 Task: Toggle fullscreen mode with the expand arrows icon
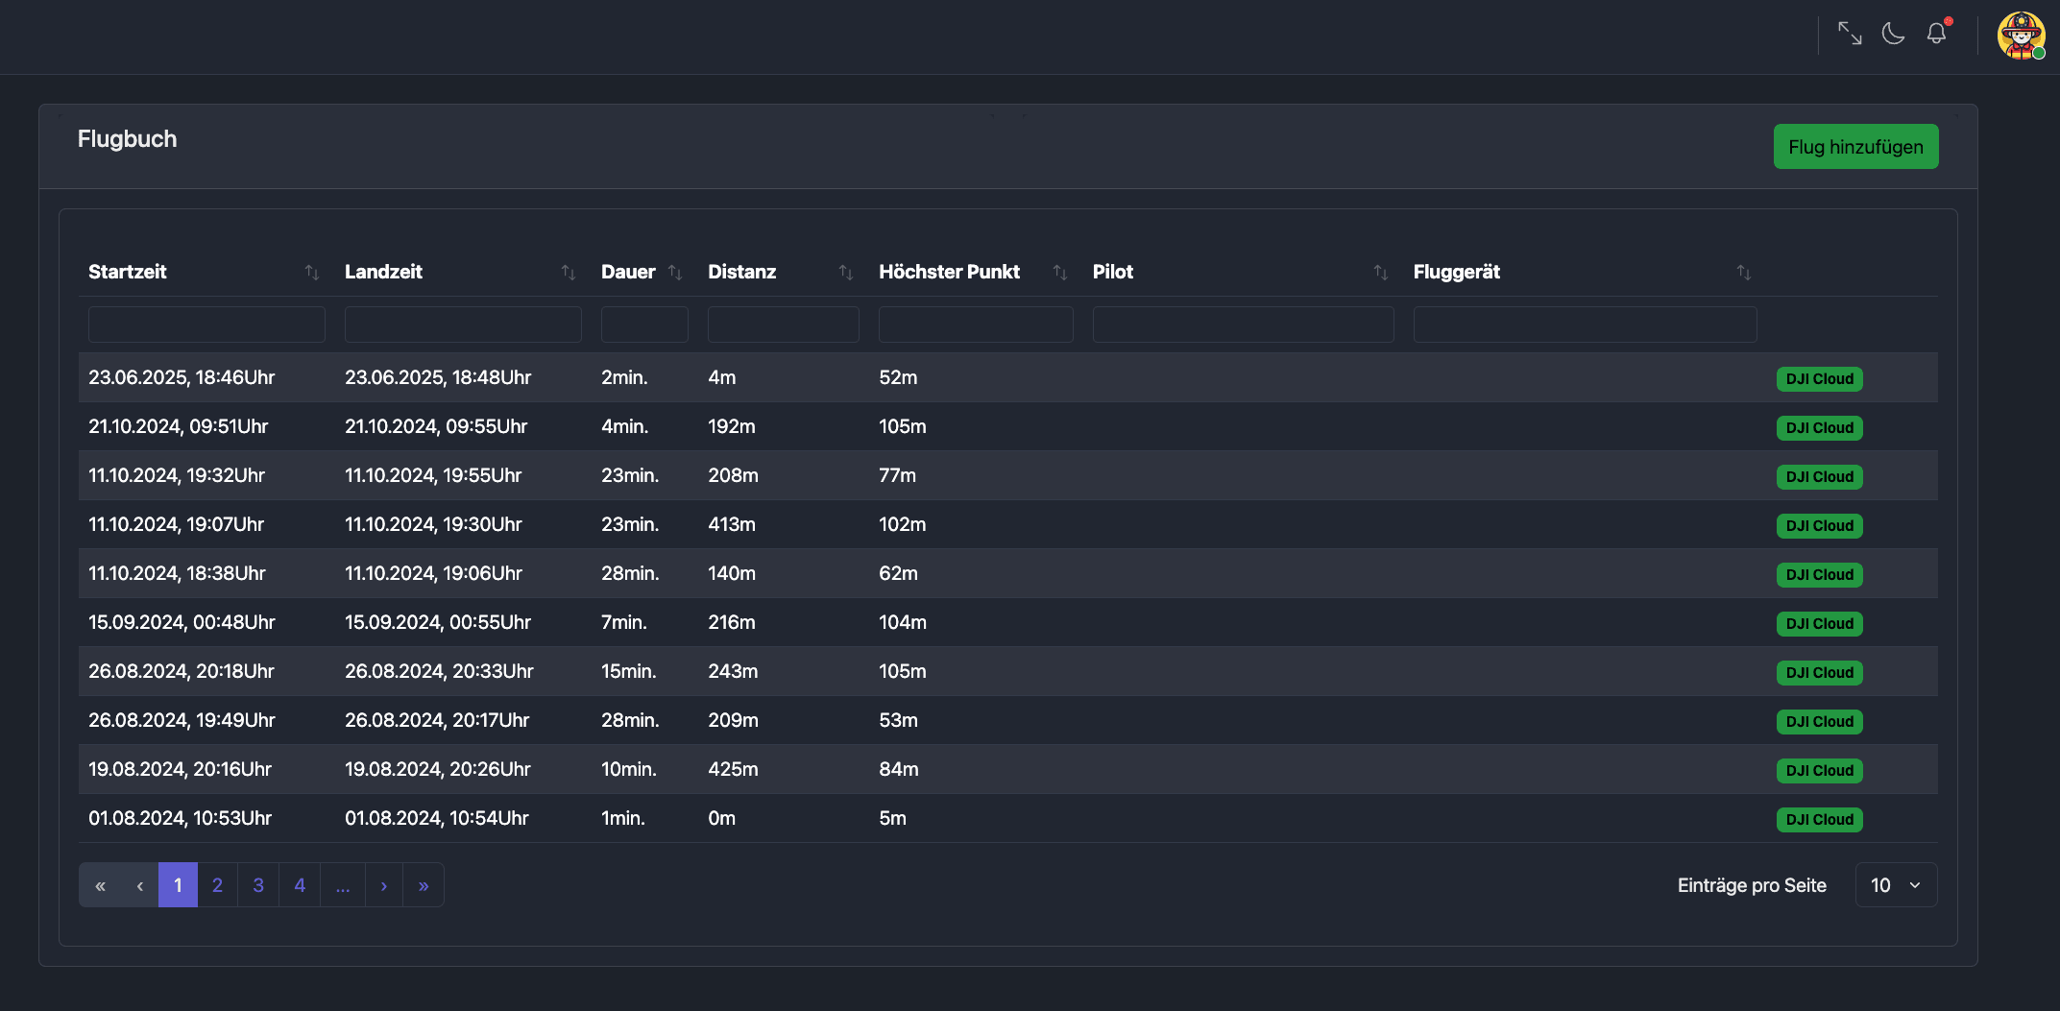1850,34
